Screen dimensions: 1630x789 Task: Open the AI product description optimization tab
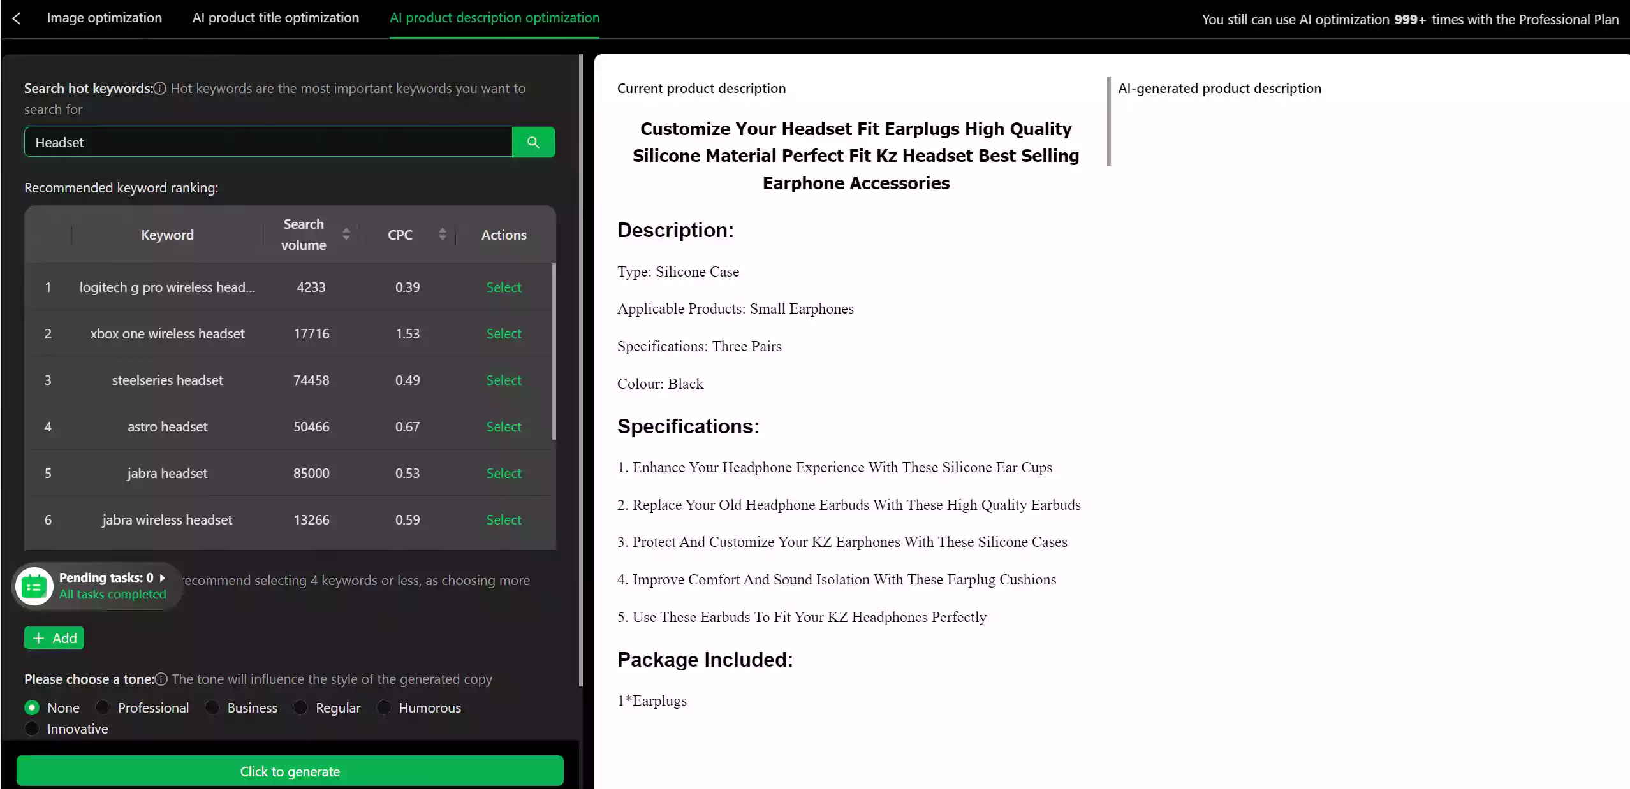494,18
